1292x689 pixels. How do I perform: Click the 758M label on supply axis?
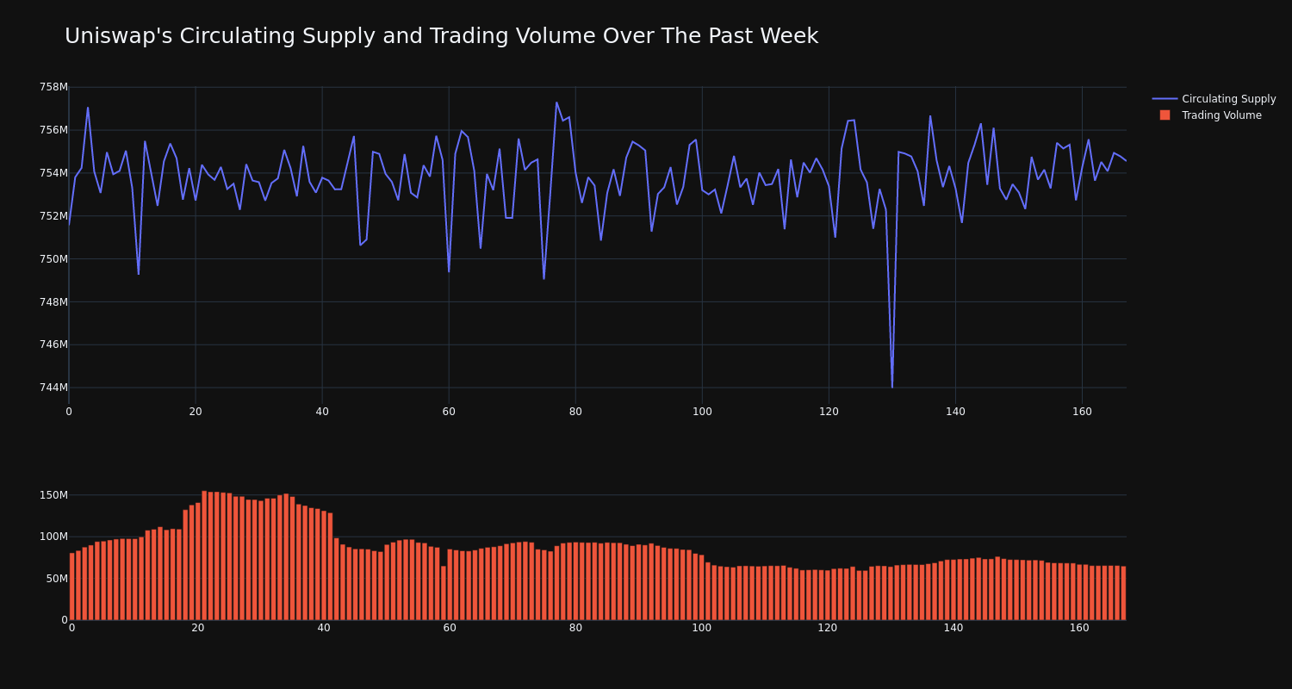(53, 87)
